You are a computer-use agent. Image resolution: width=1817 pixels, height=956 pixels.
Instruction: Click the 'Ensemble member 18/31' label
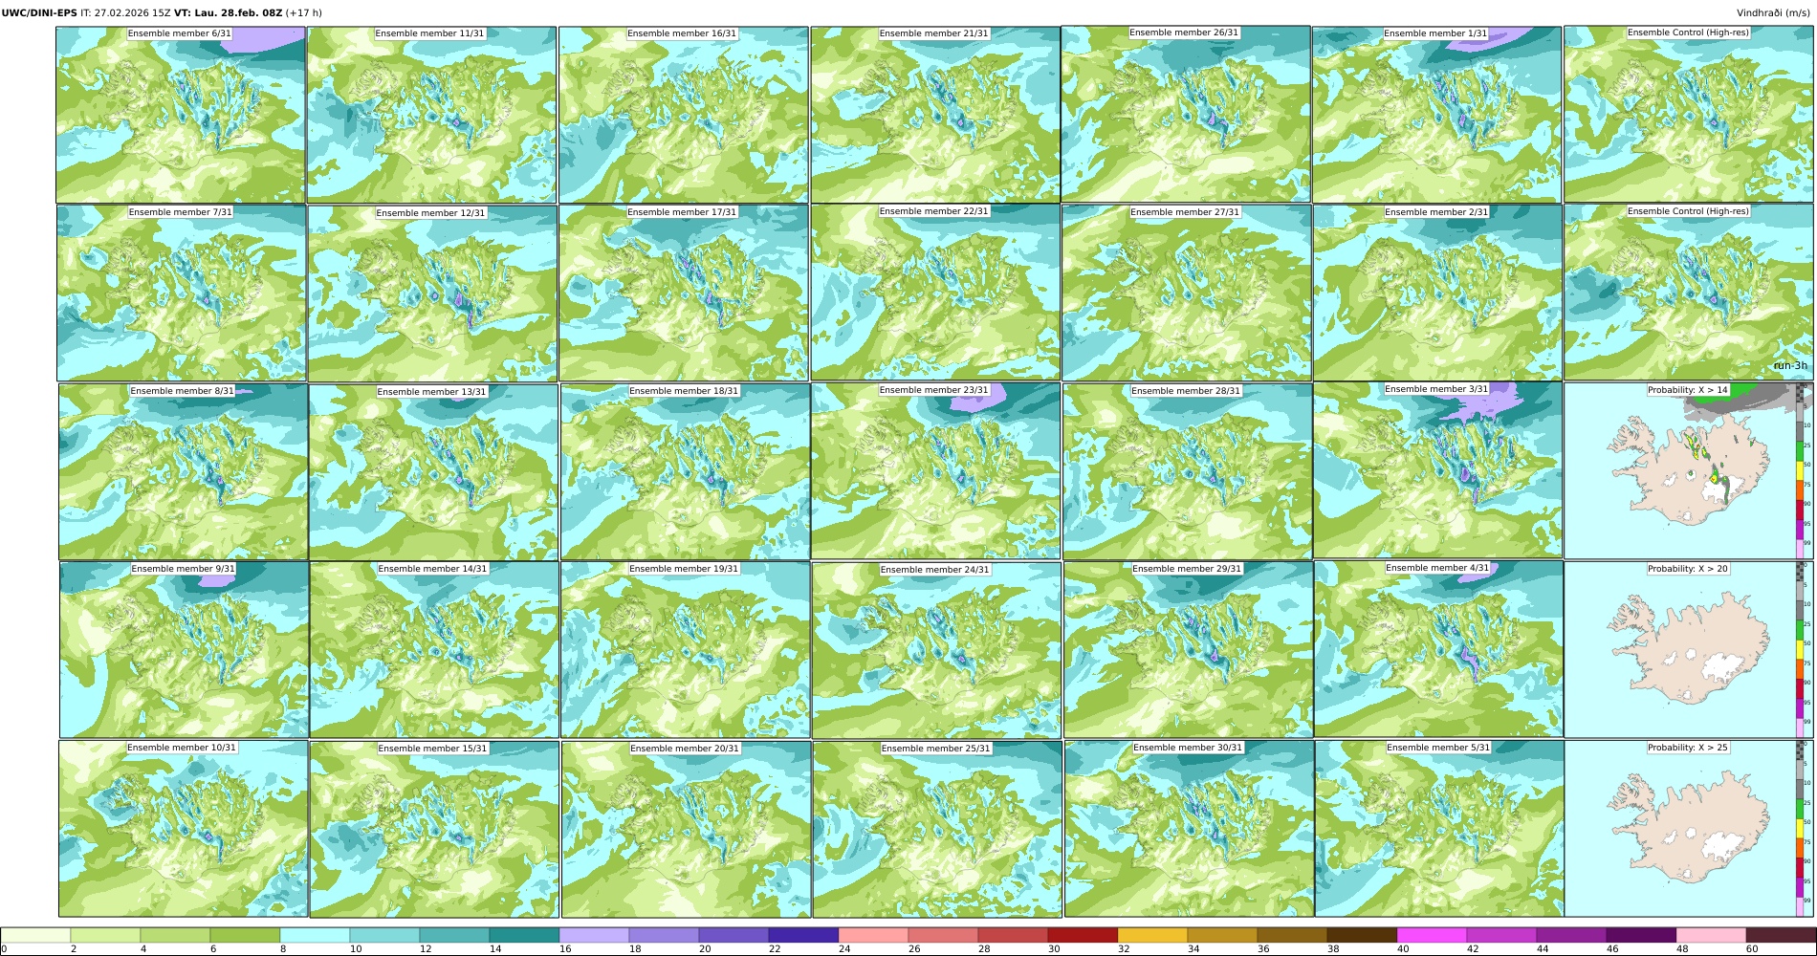tap(684, 391)
